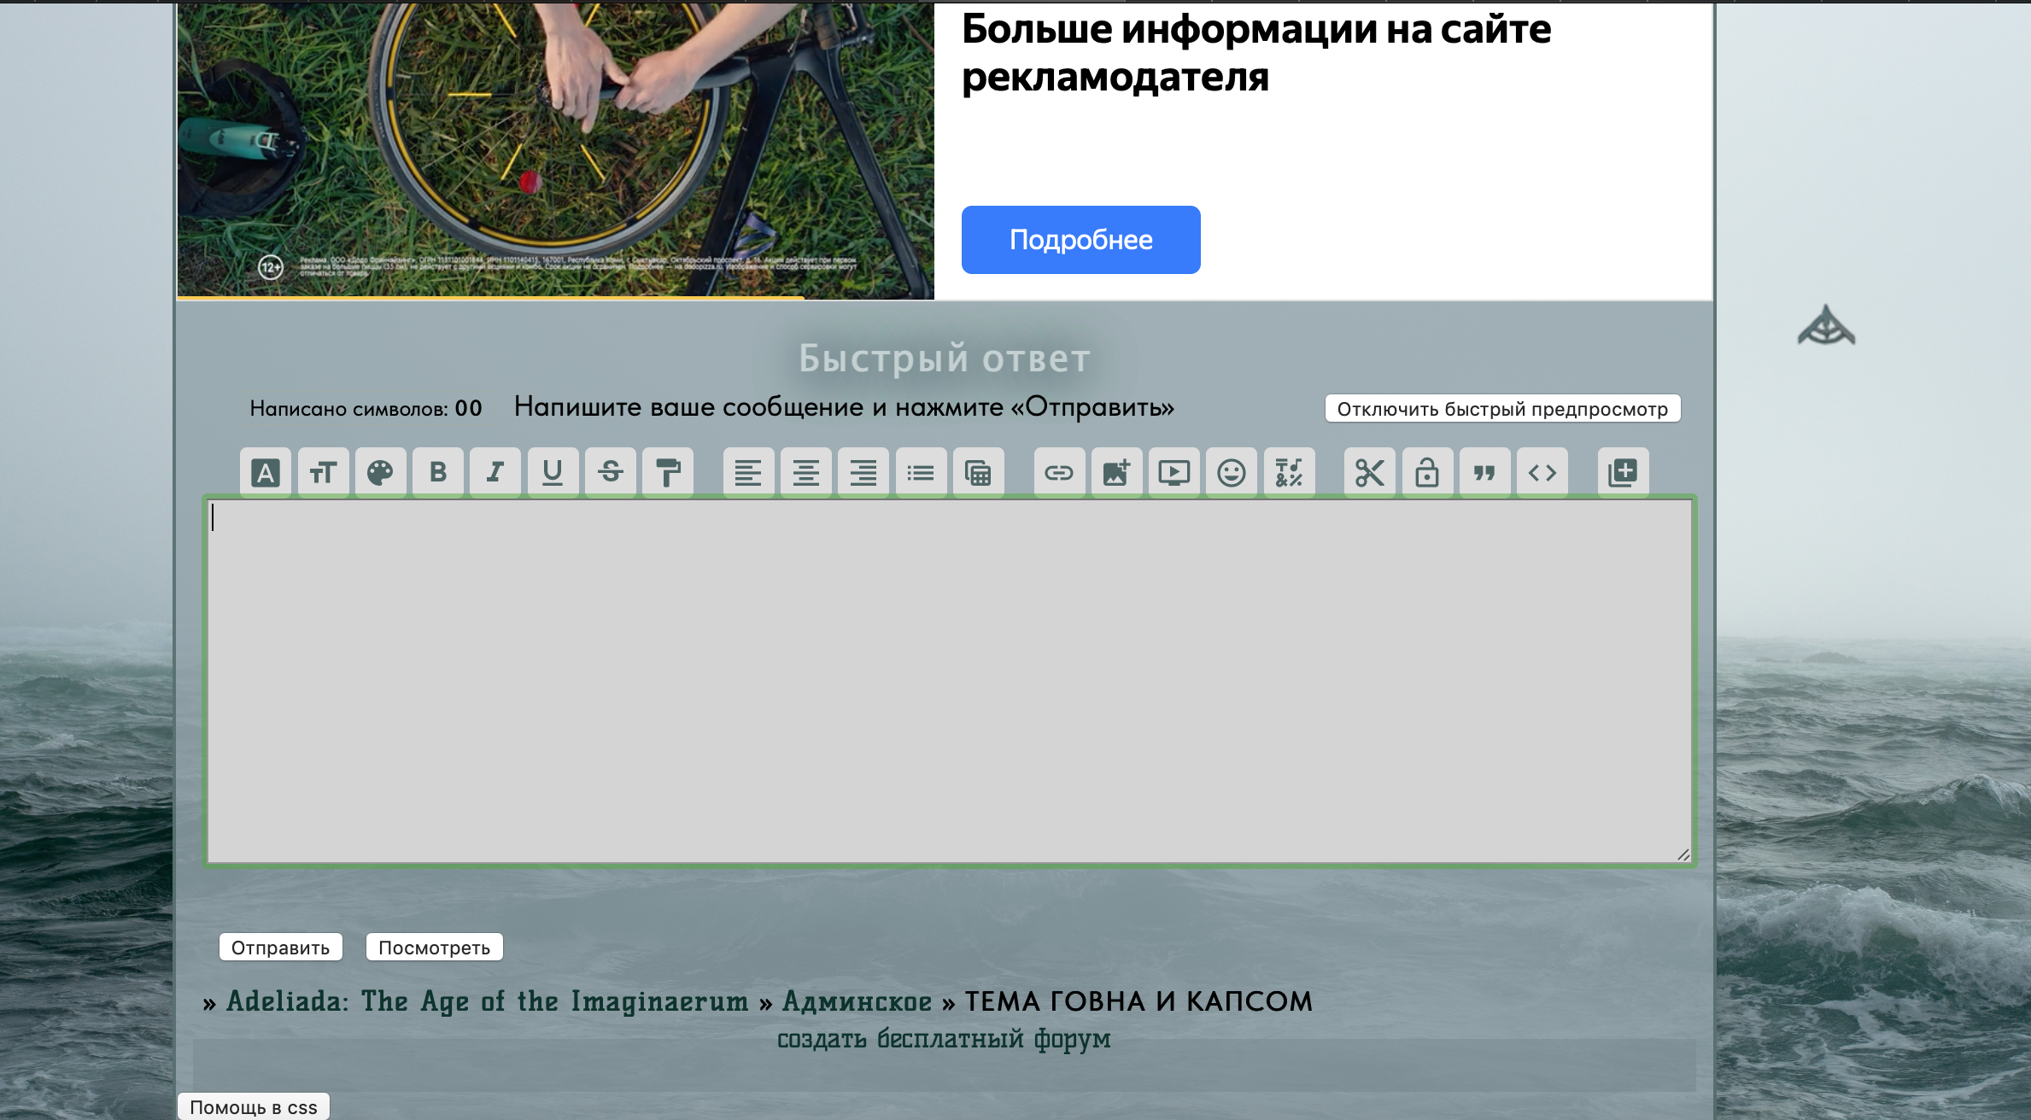This screenshot has height=1120, width=2031.
Task: Apply italic formatting
Action: point(495,472)
